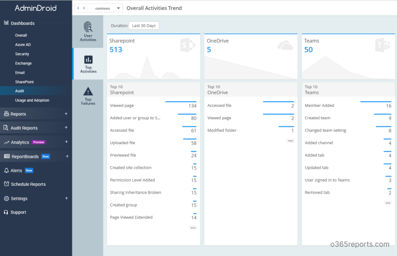Viewport: 397px width, 256px height.
Task: Open Usage and Adoption dashboard
Action: click(x=32, y=100)
